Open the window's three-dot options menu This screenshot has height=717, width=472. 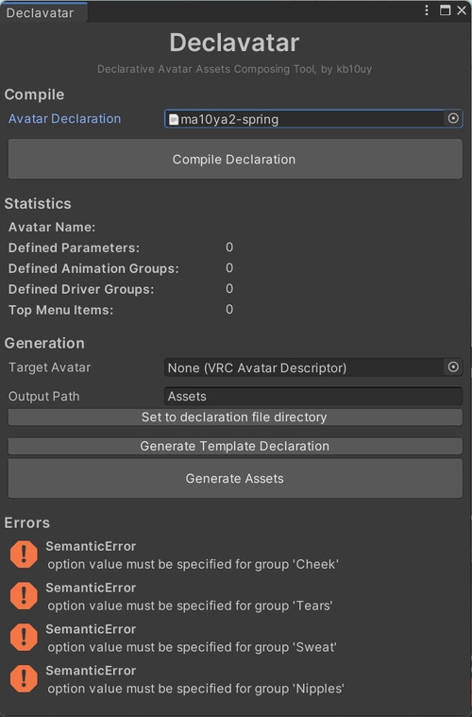click(x=427, y=10)
